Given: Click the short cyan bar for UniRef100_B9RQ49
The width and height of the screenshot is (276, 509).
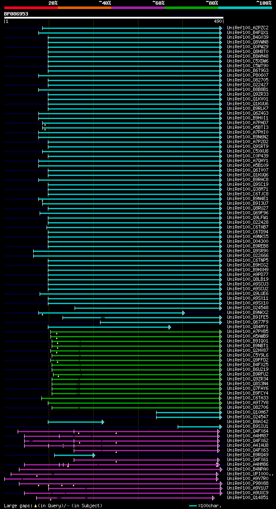Looking at the screenshot, I should pyautogui.click(x=75, y=455).
